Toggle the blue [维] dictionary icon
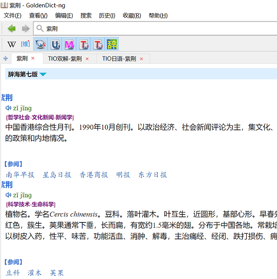 pos(26,44)
